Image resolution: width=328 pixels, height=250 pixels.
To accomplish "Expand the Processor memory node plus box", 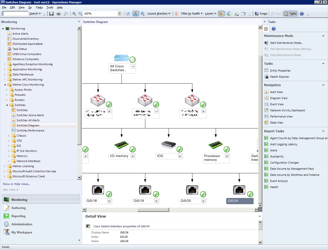I will [x=227, y=156].
